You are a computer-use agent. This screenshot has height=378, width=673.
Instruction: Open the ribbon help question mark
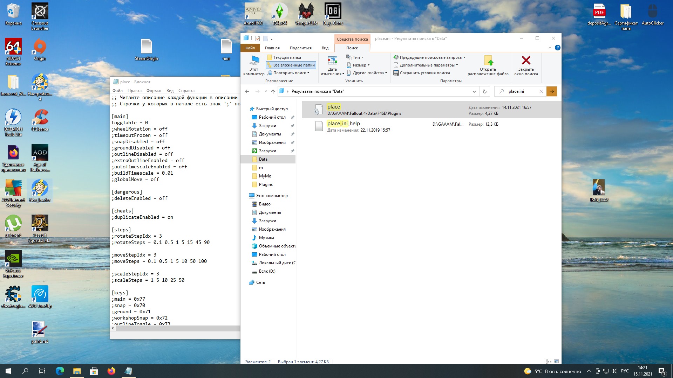click(558, 48)
